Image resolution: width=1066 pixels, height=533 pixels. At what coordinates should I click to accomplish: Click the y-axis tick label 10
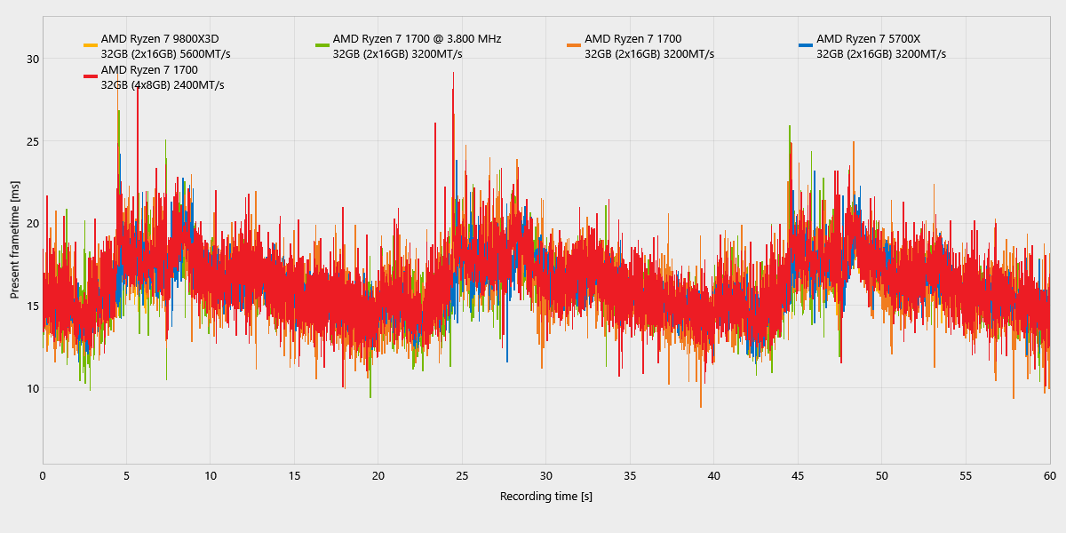pos(33,388)
